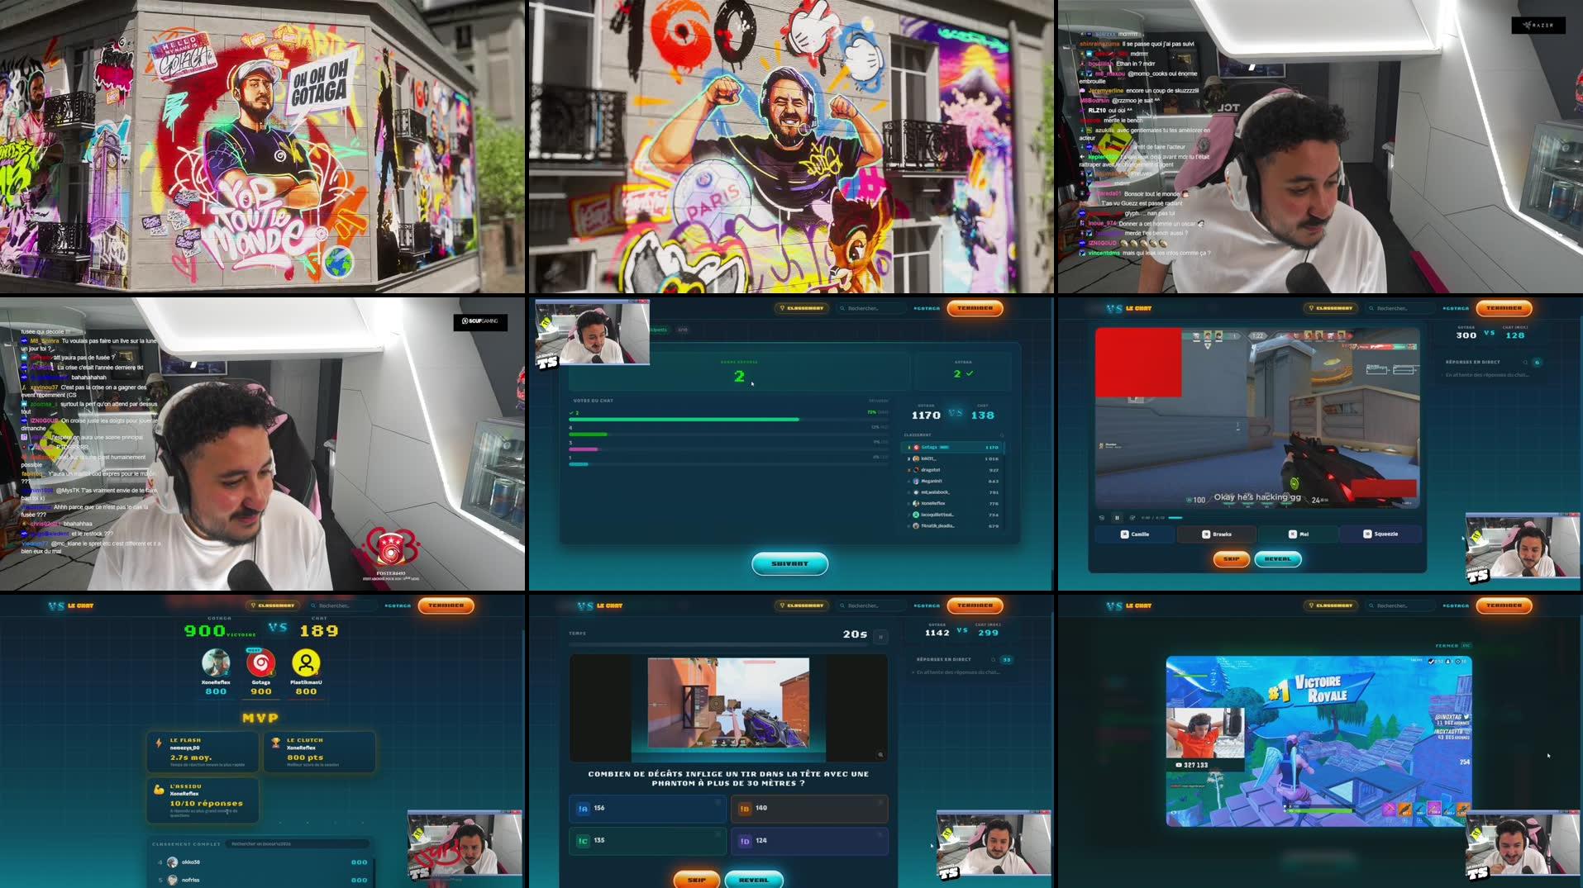
Task: Click Skip under the Valorant clip answers
Action: pyautogui.click(x=1231, y=559)
